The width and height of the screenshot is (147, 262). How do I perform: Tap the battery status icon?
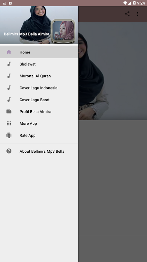[134, 3]
